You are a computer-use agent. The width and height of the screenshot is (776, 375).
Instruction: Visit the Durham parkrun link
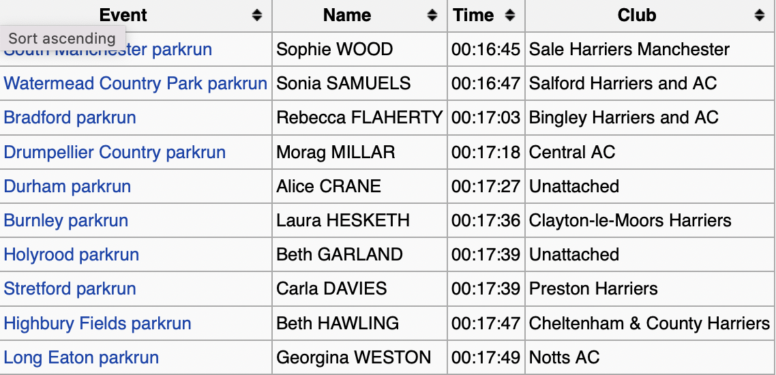point(67,186)
